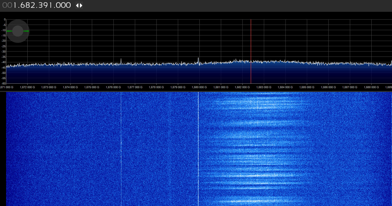Click the 1,685 000 G frequency axis label

pos(307,87)
